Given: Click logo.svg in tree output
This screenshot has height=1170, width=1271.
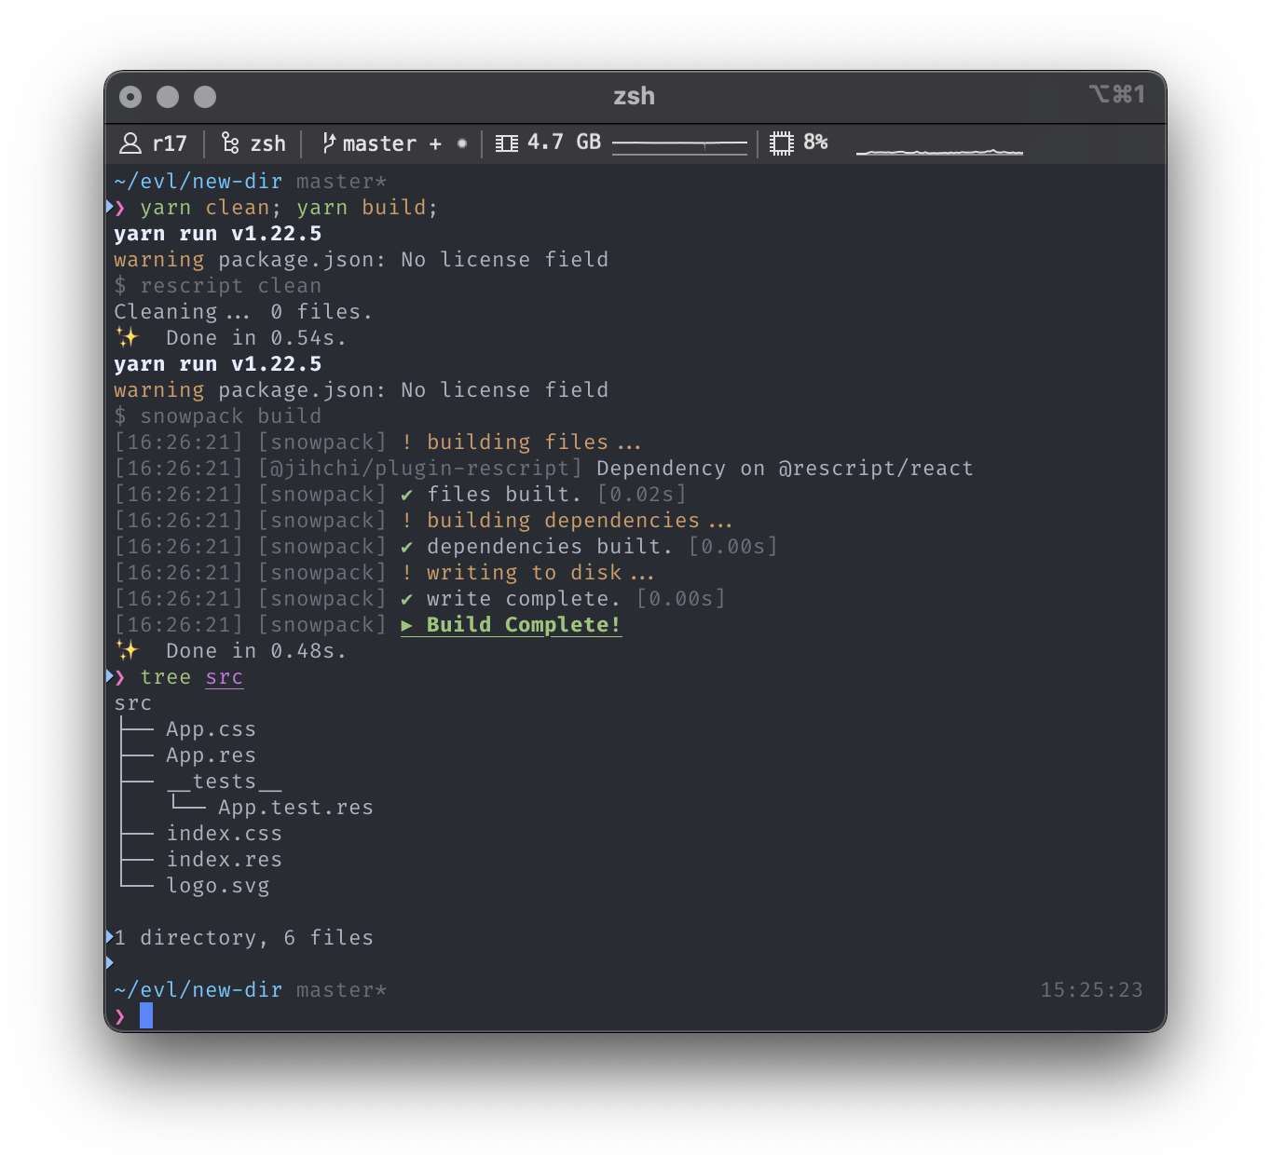Looking at the screenshot, I should 217,886.
